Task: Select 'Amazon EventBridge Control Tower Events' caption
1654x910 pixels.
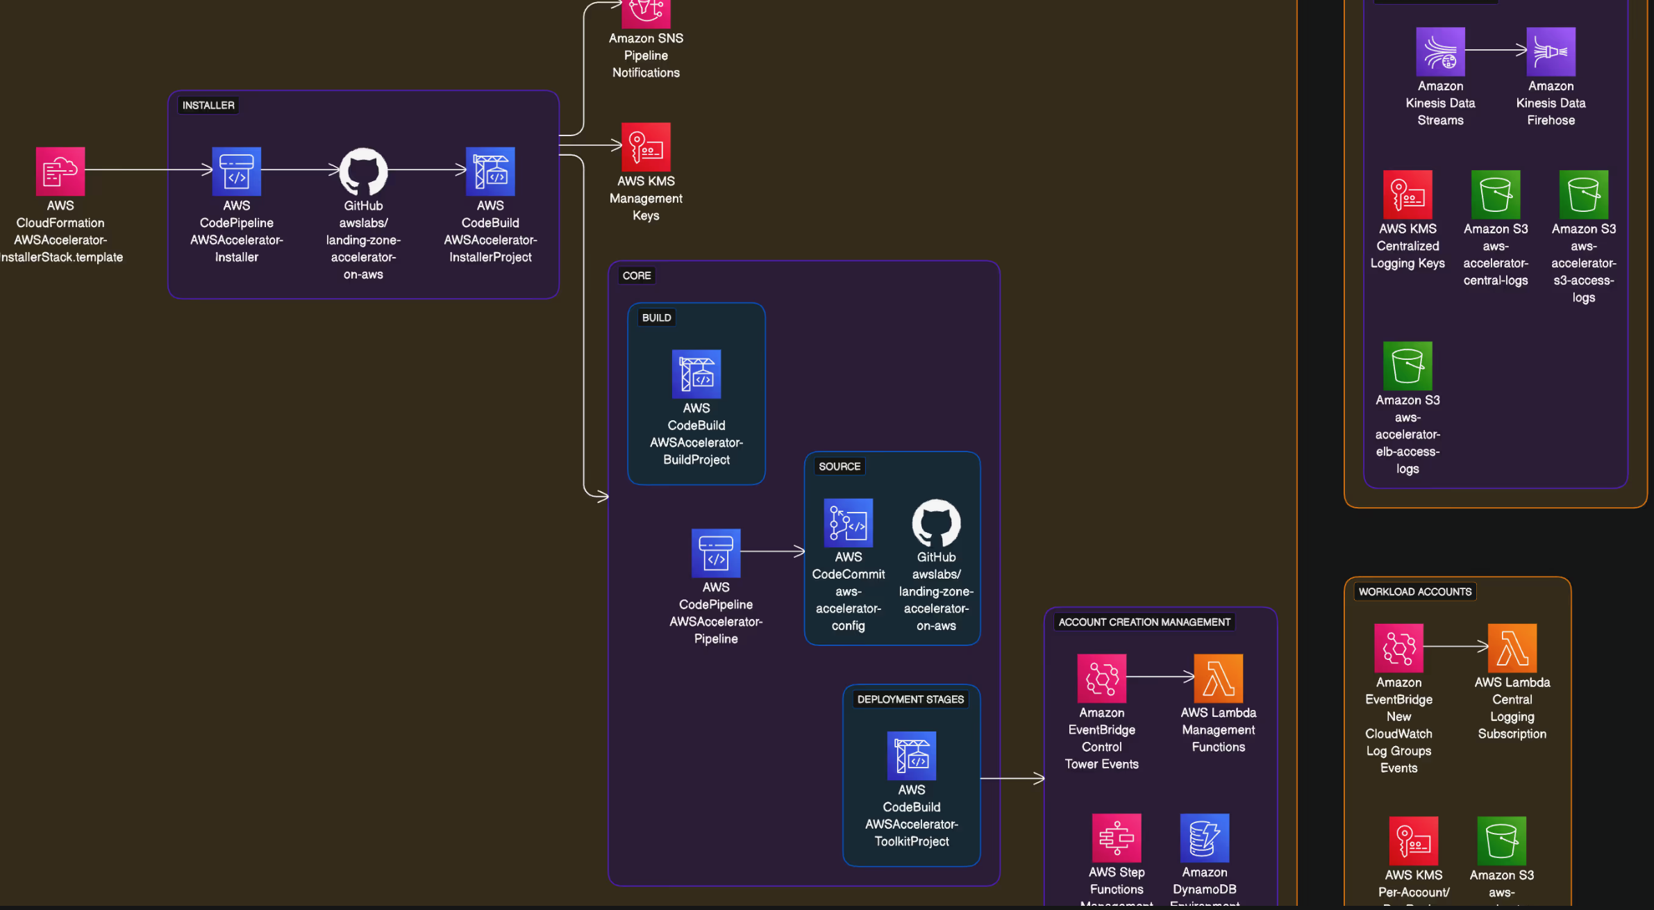Action: coord(1102,738)
